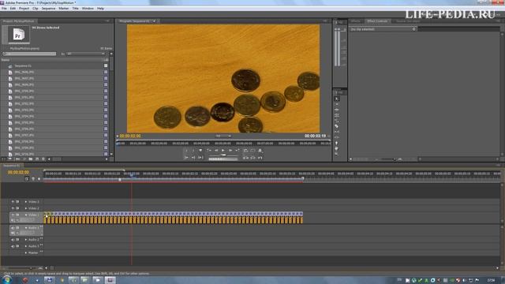Expand the Video 2 track
The height and width of the screenshot is (284, 505).
pyautogui.click(x=26, y=208)
